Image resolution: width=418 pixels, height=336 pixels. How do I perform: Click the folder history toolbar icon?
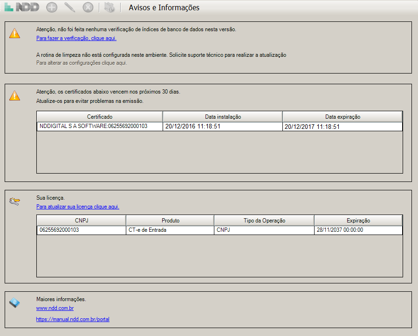[x=109, y=7]
